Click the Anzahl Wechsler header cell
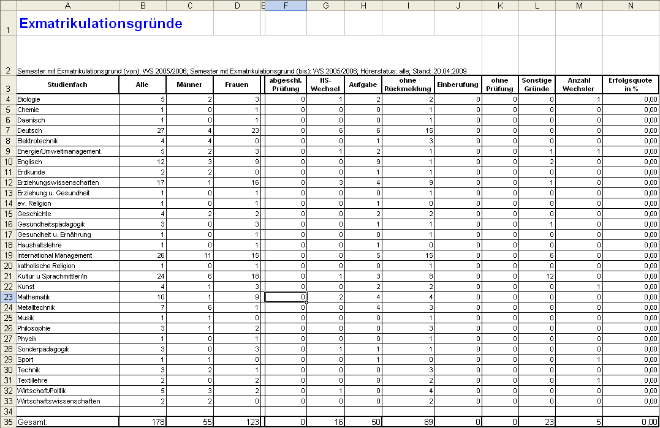The image size is (660, 428). 578,84
